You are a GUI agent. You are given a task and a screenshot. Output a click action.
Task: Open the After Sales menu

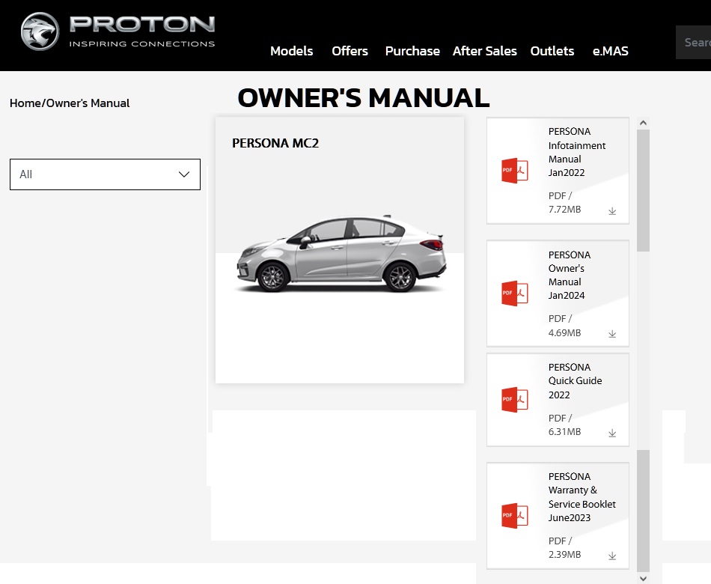pyautogui.click(x=485, y=51)
